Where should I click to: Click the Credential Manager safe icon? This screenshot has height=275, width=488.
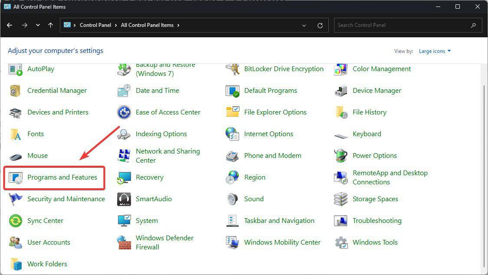[15, 91]
